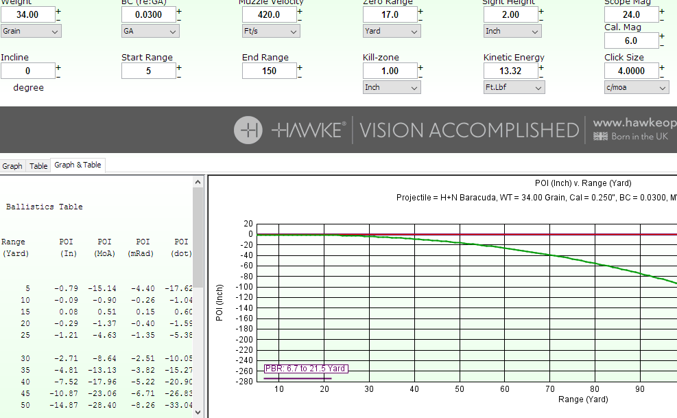
Task: Click the UK flag icon beside Born in the UK
Action: pos(600,137)
